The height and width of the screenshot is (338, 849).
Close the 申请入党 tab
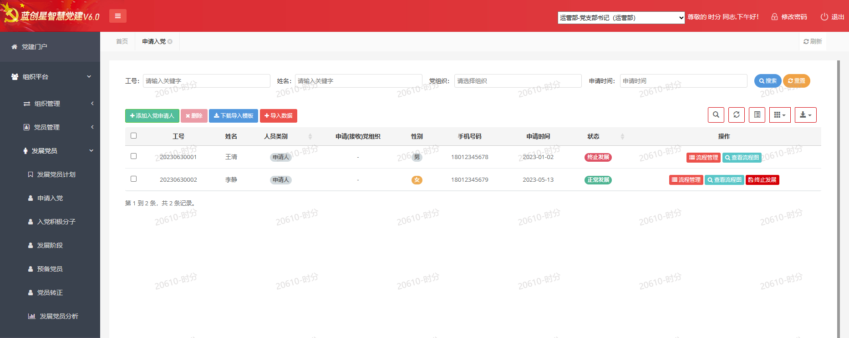click(170, 41)
